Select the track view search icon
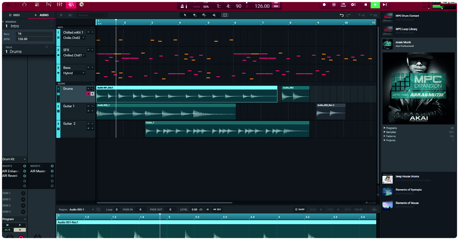This screenshot has height=240, width=459. pyautogui.click(x=71, y=5)
